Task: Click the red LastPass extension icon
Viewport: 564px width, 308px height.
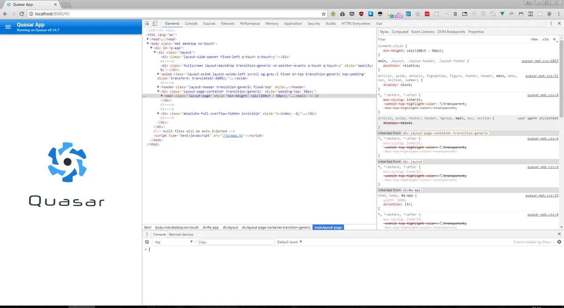Action: 427,14
